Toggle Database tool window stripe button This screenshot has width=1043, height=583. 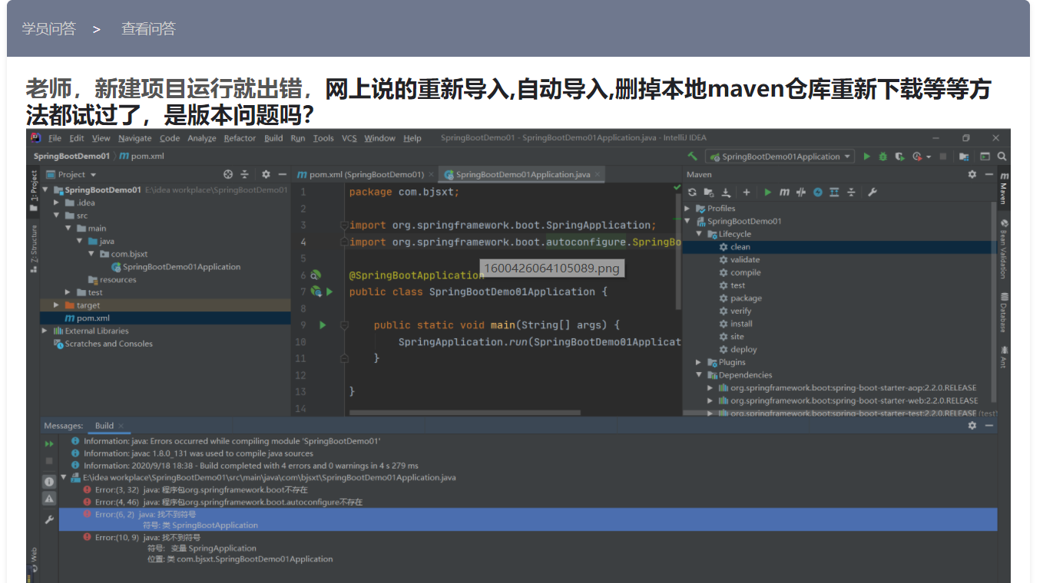point(1004,312)
